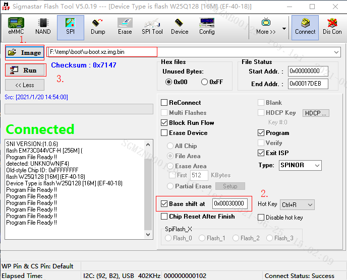347x280 pixels.
Task: Click the log scrollbar up arrow
Action: [148, 145]
